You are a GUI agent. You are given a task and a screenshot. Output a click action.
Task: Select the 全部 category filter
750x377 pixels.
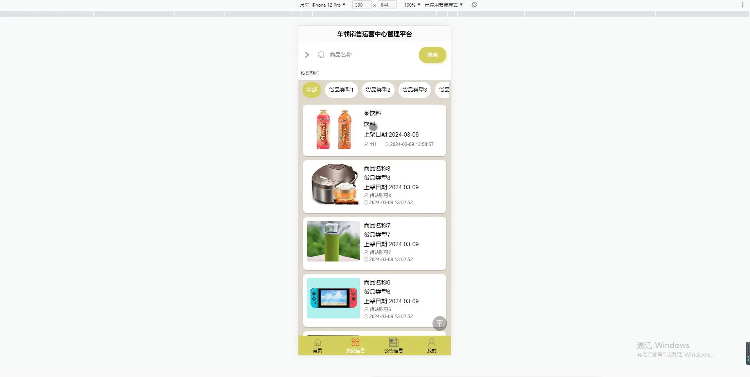(x=312, y=90)
